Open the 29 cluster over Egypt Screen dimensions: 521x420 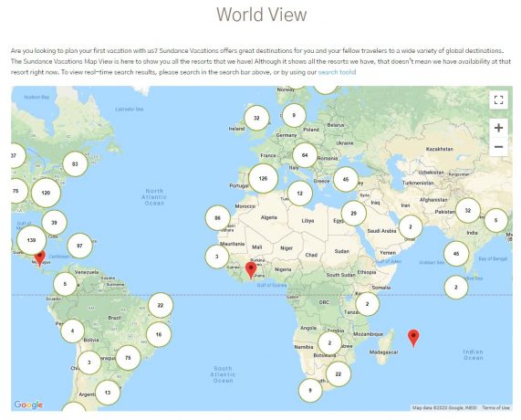coord(353,213)
